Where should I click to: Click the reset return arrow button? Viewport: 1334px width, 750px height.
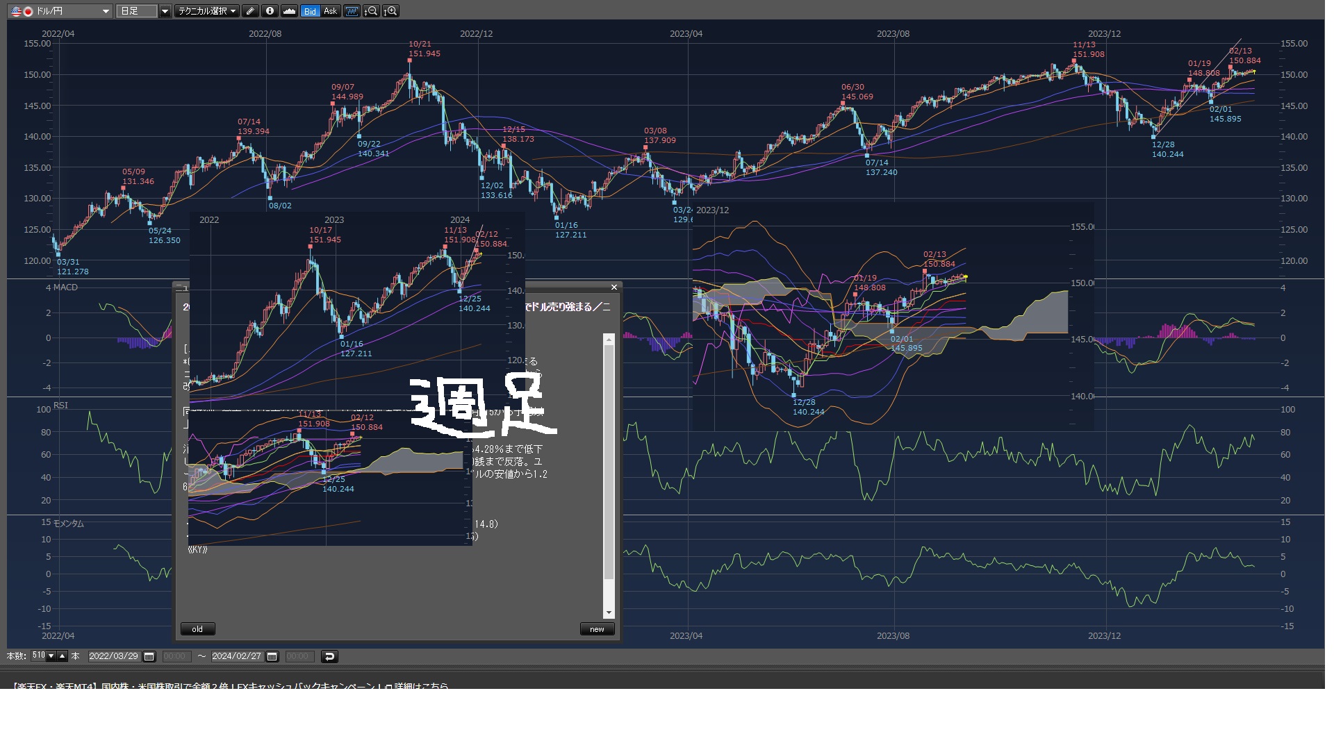pyautogui.click(x=329, y=656)
